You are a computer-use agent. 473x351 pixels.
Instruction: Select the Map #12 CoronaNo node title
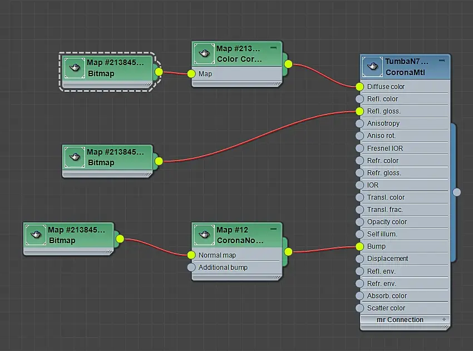(x=240, y=235)
